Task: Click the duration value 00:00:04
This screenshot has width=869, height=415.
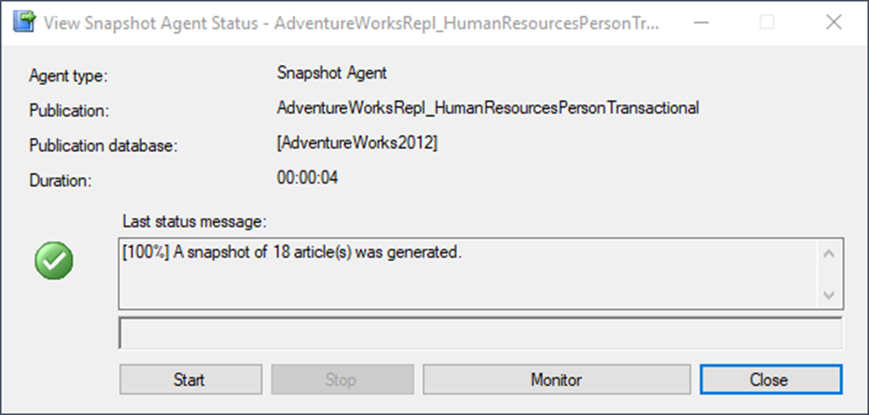Action: (306, 177)
